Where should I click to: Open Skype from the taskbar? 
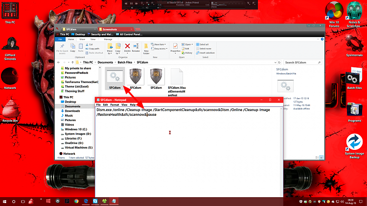pos(95,201)
